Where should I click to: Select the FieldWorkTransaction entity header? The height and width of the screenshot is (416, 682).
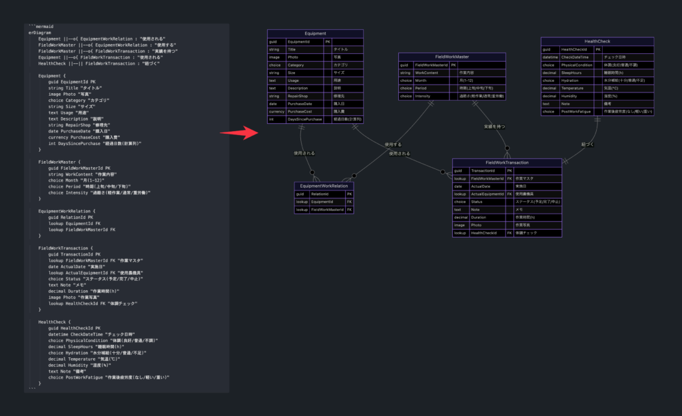pyautogui.click(x=507, y=162)
